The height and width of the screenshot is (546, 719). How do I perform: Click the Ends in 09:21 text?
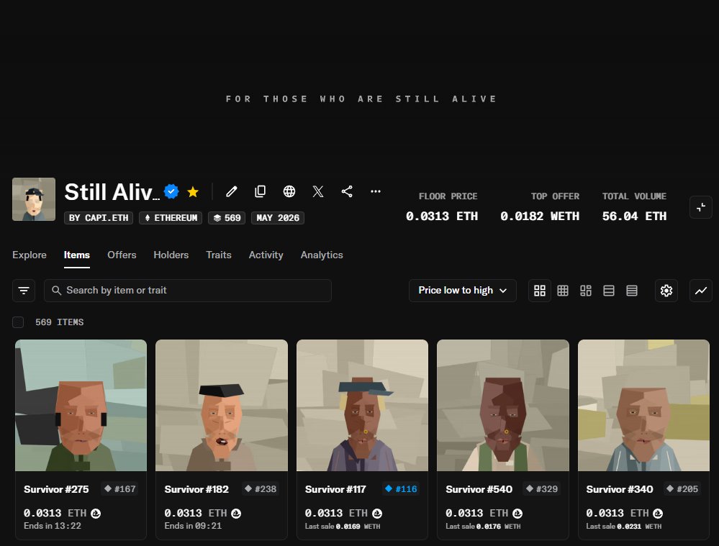tap(193, 526)
